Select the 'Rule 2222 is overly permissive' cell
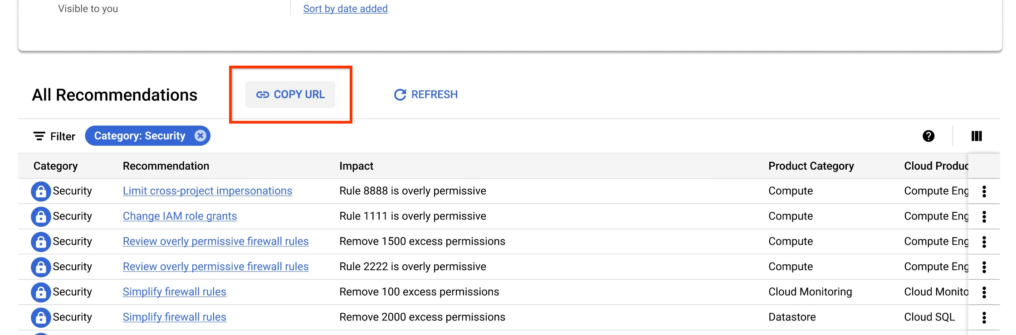The width and height of the screenshot is (1016, 335). [413, 267]
